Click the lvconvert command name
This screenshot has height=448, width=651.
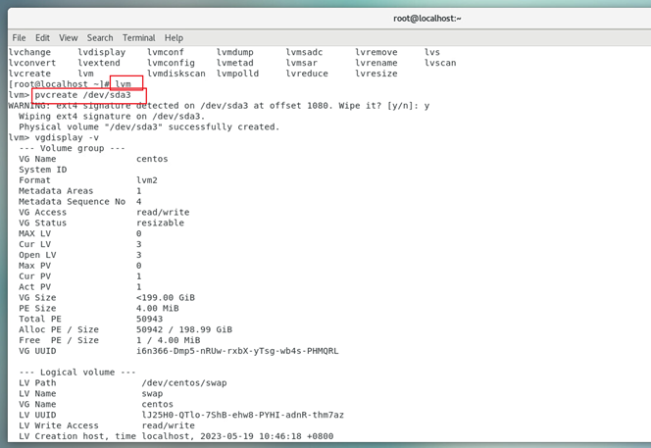[32, 63]
